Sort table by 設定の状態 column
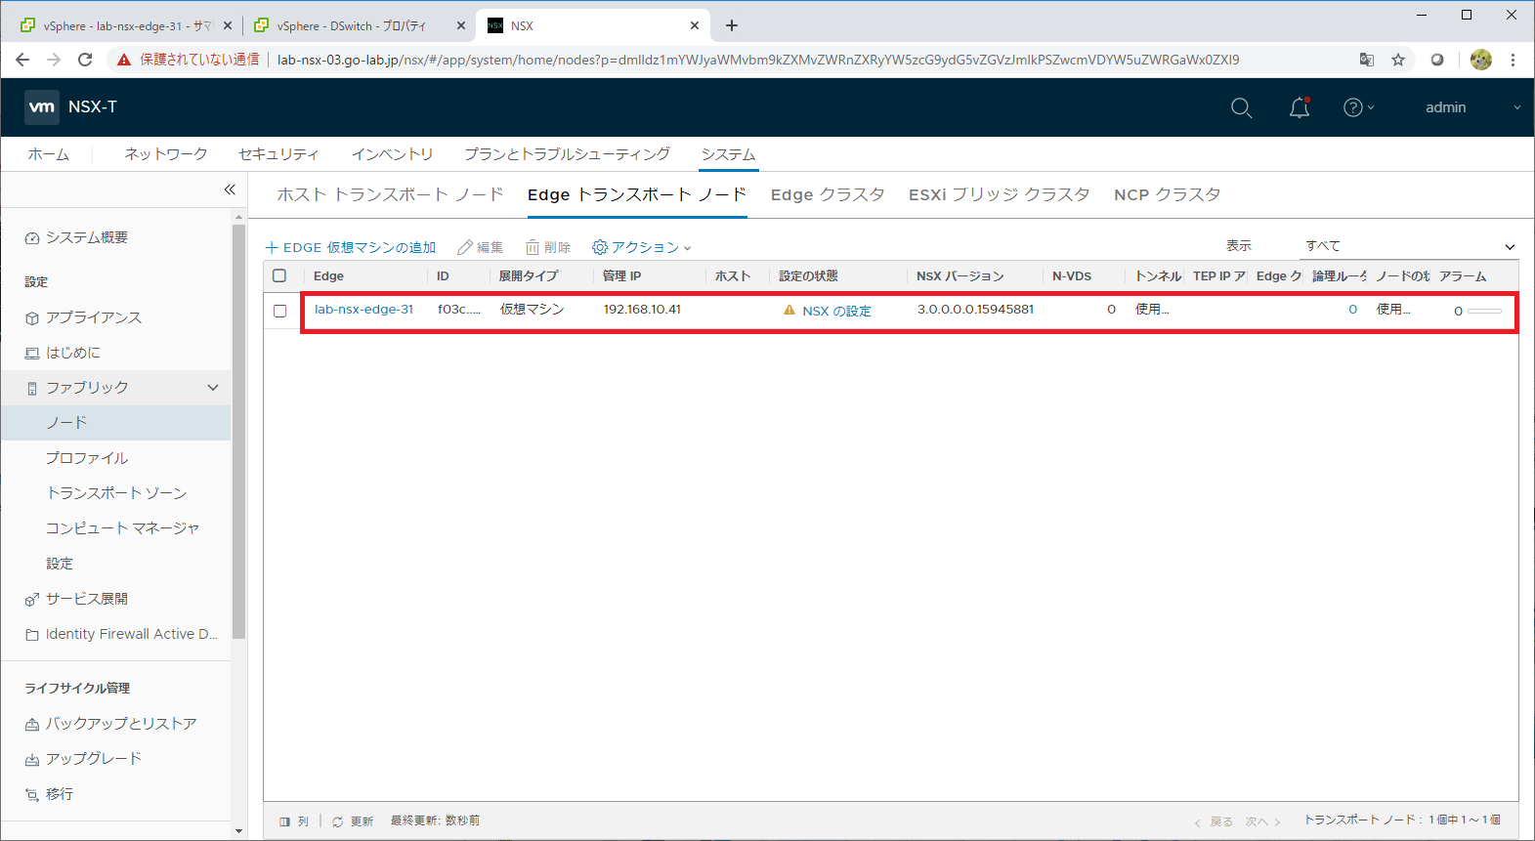Screen dimensions: 1535x841 click(808, 276)
